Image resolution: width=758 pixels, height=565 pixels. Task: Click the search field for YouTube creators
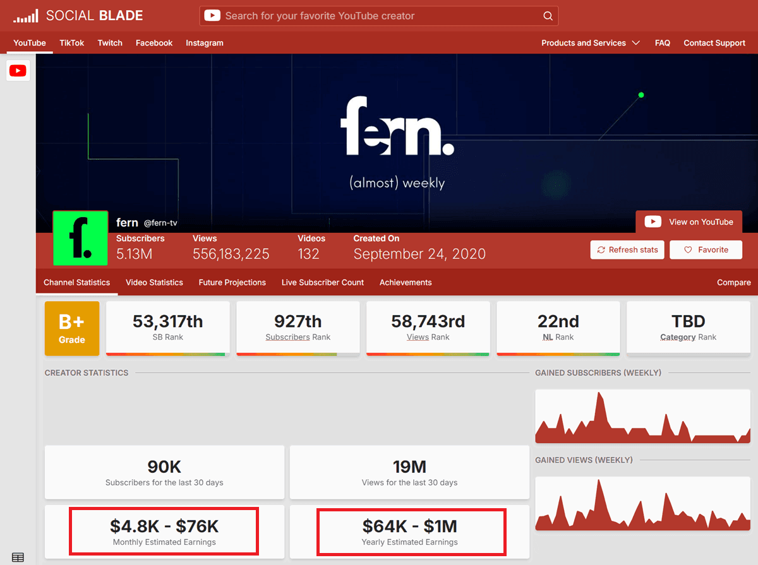(x=379, y=16)
